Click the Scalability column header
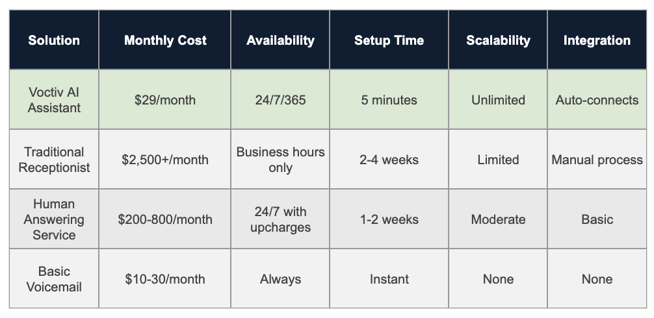This screenshot has width=654, height=318. point(498,40)
